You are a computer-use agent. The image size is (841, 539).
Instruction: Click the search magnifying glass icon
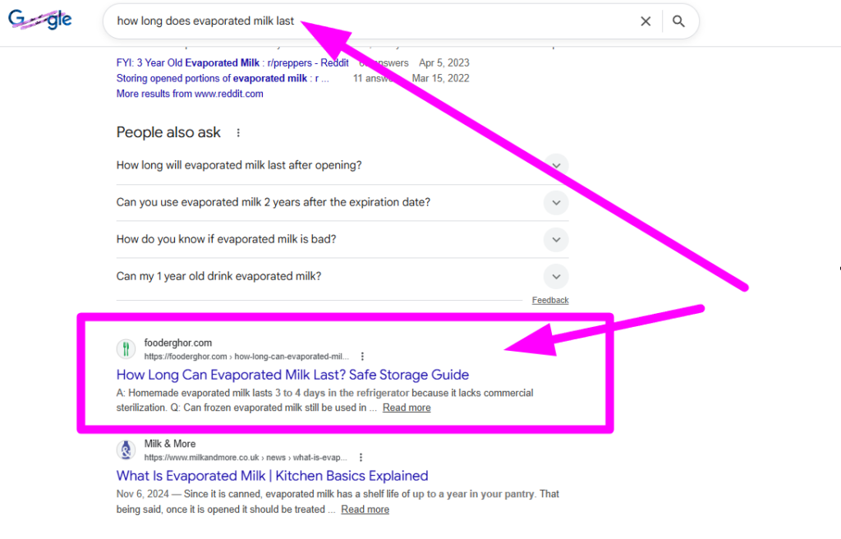coord(678,21)
